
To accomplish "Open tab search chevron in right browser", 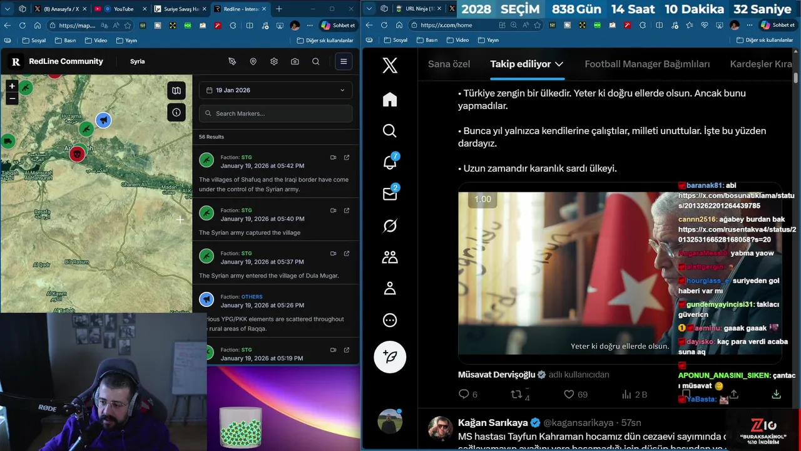I will pos(369,9).
